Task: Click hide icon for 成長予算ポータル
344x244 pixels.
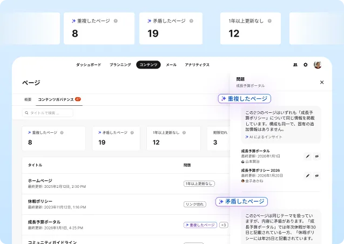Action: (x=316, y=156)
